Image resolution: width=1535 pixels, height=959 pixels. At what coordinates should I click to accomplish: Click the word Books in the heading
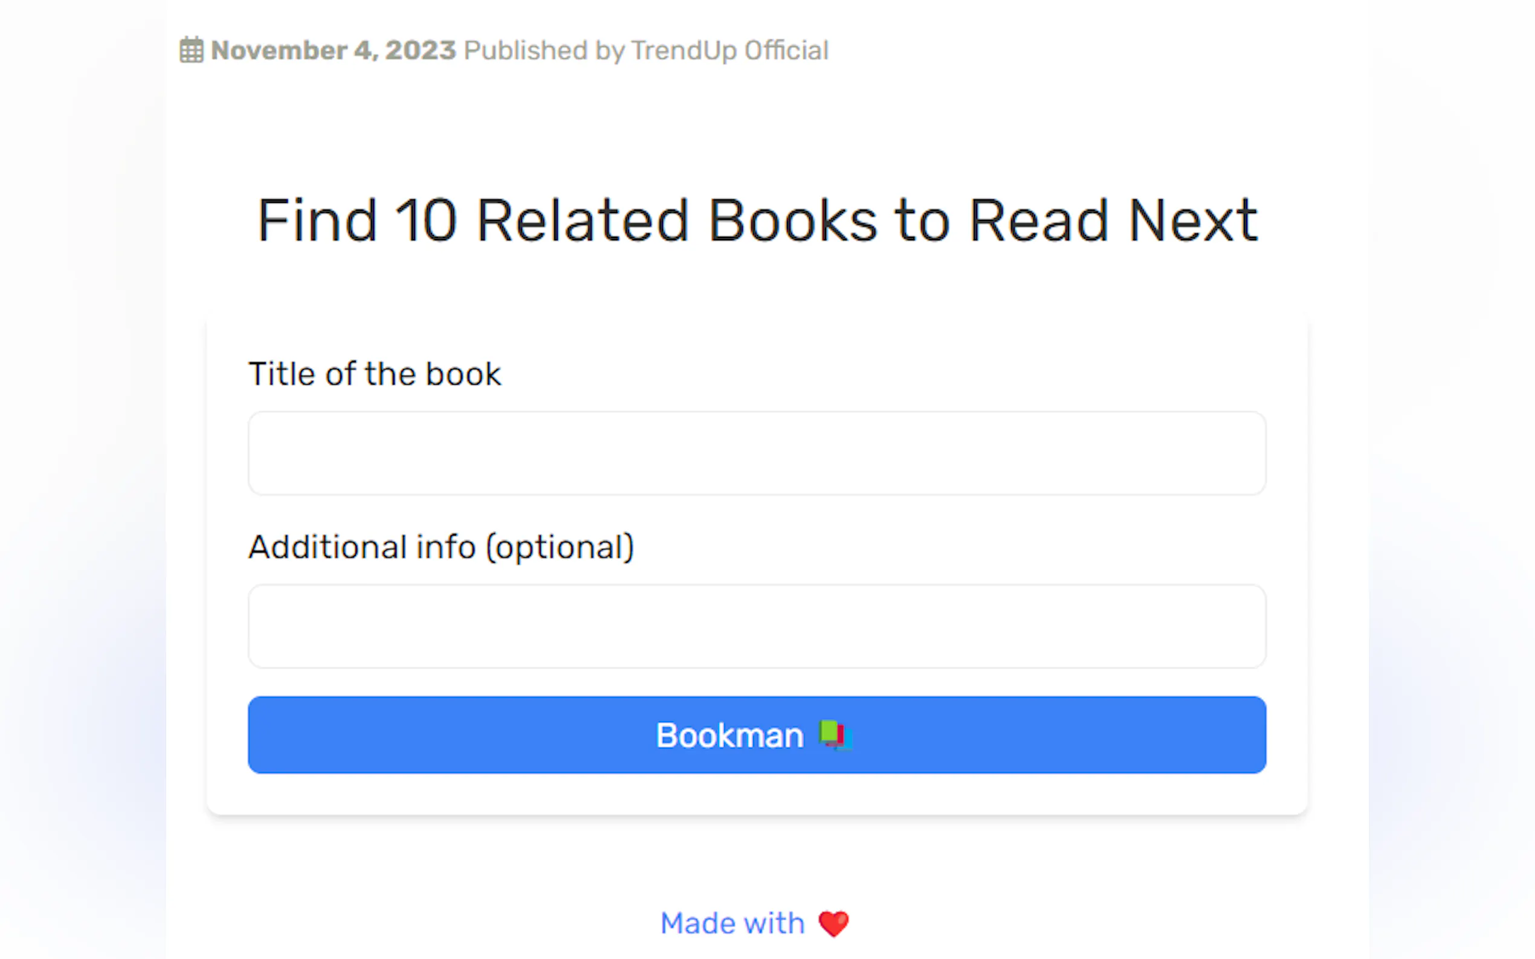point(792,220)
